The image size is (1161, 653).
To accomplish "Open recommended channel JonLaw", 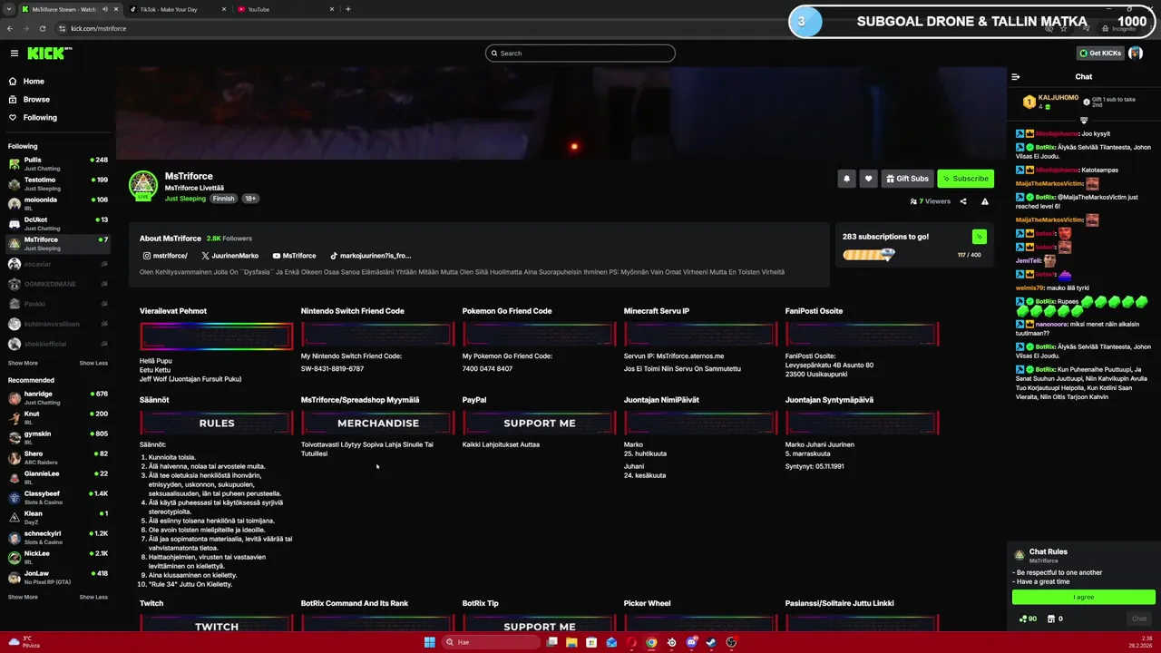I will (57, 578).
